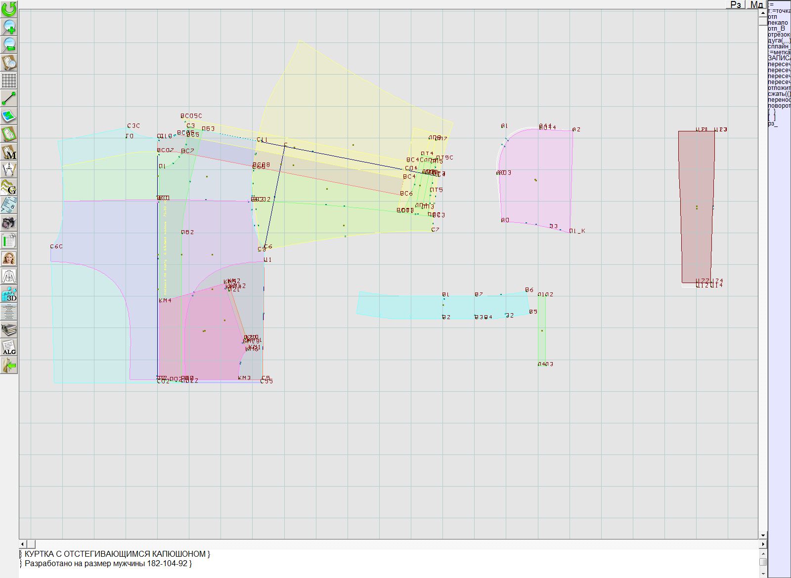Toggle the grid display icon
This screenshot has width=791, height=578.
pyautogui.click(x=9, y=81)
